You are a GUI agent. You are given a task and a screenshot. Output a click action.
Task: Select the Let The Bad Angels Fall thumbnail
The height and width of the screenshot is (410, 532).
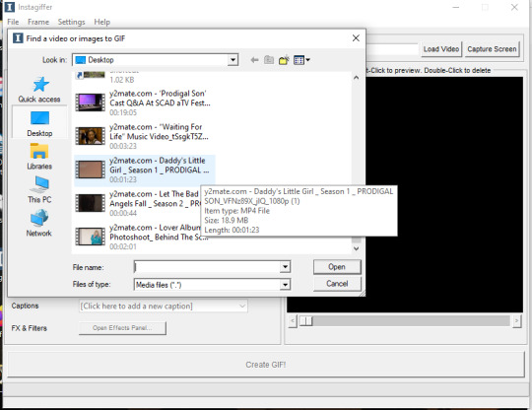[91, 203]
